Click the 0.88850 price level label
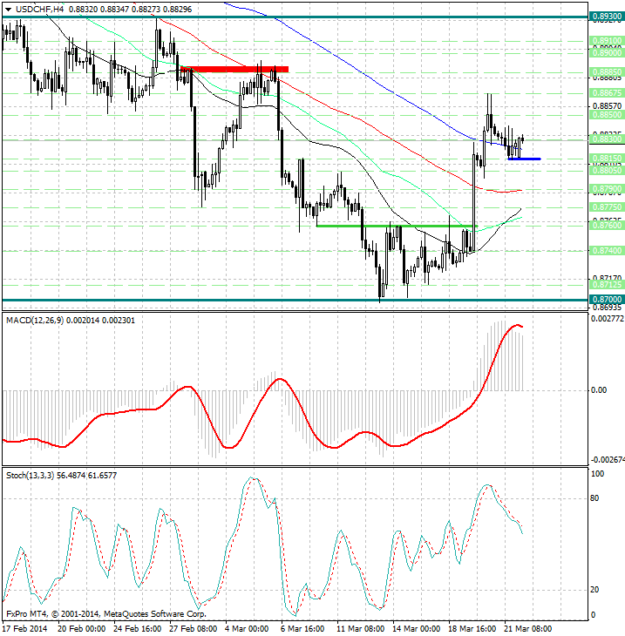This screenshot has height=636, width=625. (607, 71)
